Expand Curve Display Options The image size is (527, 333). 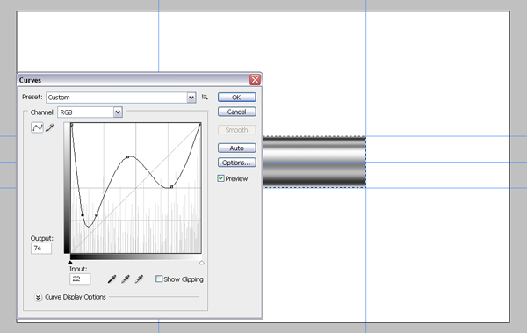click(38, 297)
